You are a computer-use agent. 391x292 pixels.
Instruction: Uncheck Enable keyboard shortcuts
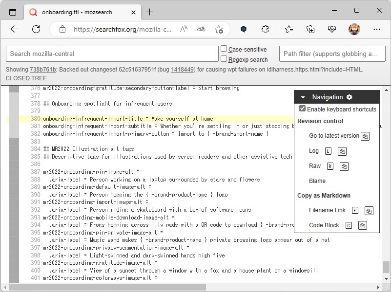point(302,109)
